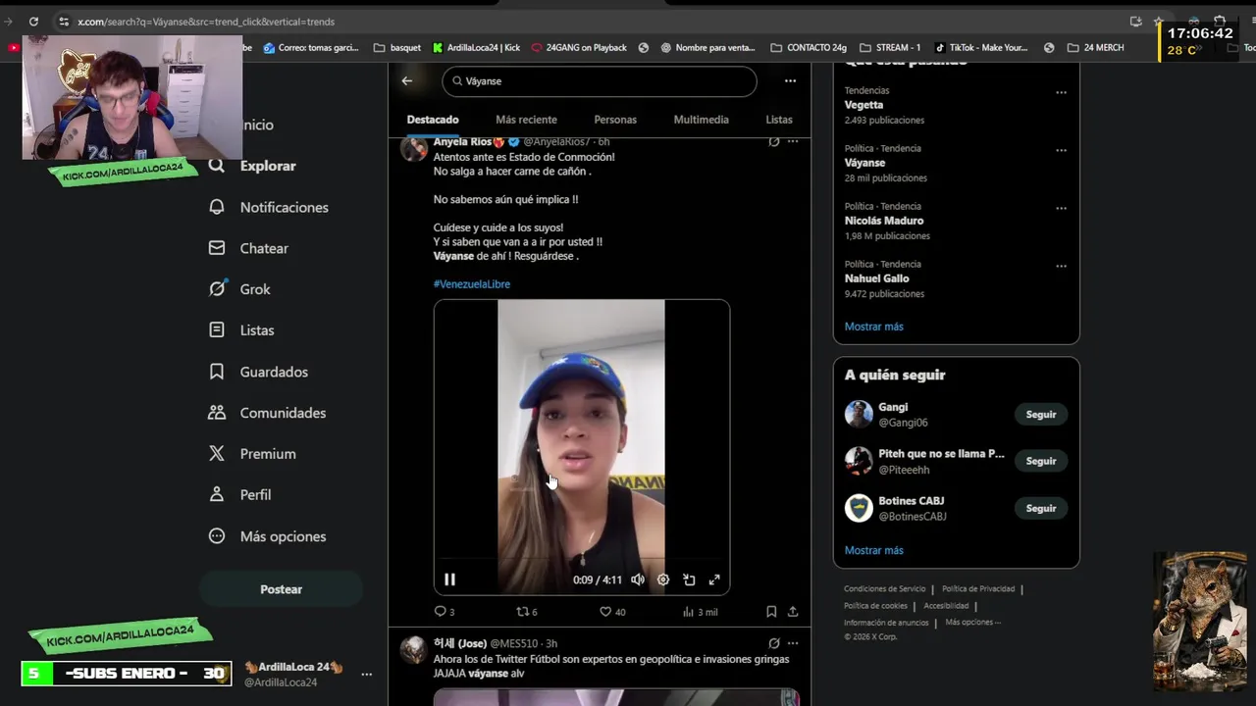Open Premium X icon item
The height and width of the screenshot is (706, 1256).
pos(252,454)
